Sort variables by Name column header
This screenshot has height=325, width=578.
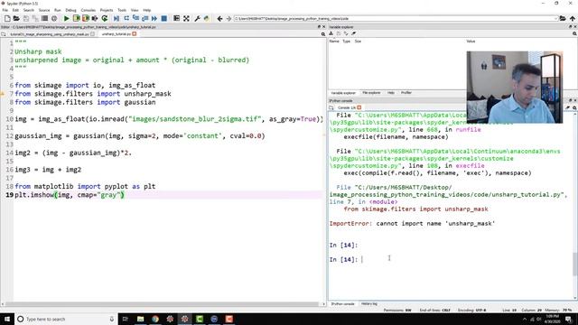334,42
